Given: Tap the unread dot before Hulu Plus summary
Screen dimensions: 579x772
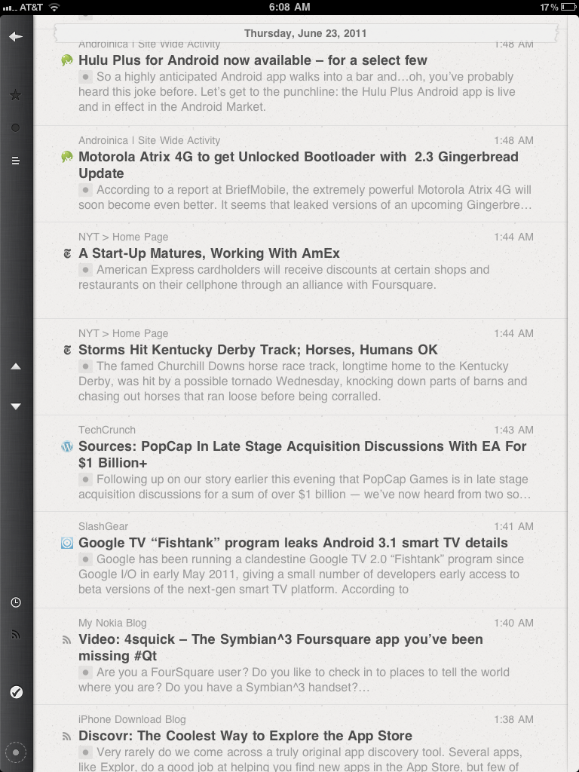Looking at the screenshot, I should tap(86, 77).
